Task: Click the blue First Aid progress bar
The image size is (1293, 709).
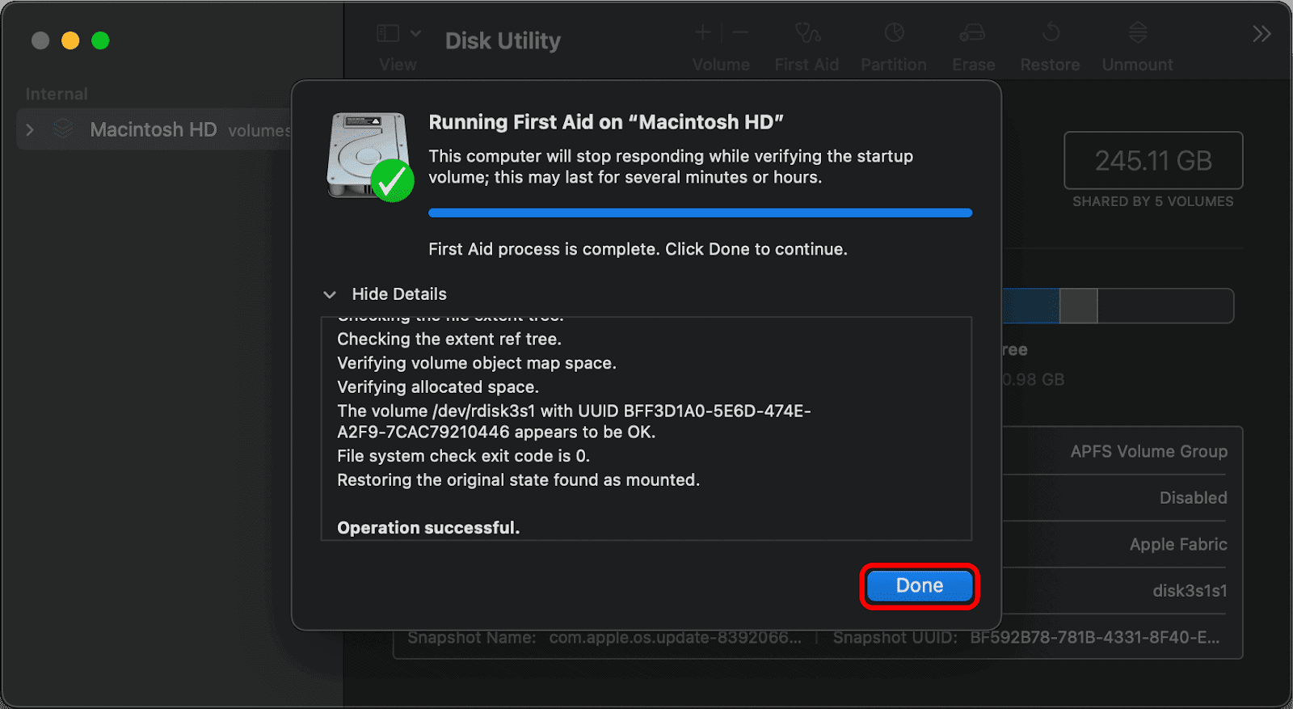Action: click(x=700, y=213)
